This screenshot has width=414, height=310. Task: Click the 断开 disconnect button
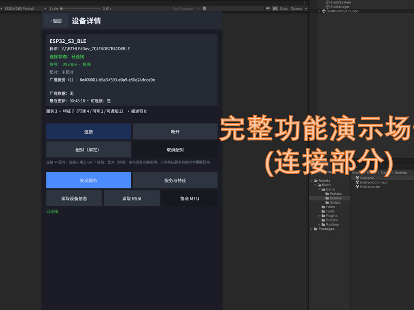pos(175,132)
